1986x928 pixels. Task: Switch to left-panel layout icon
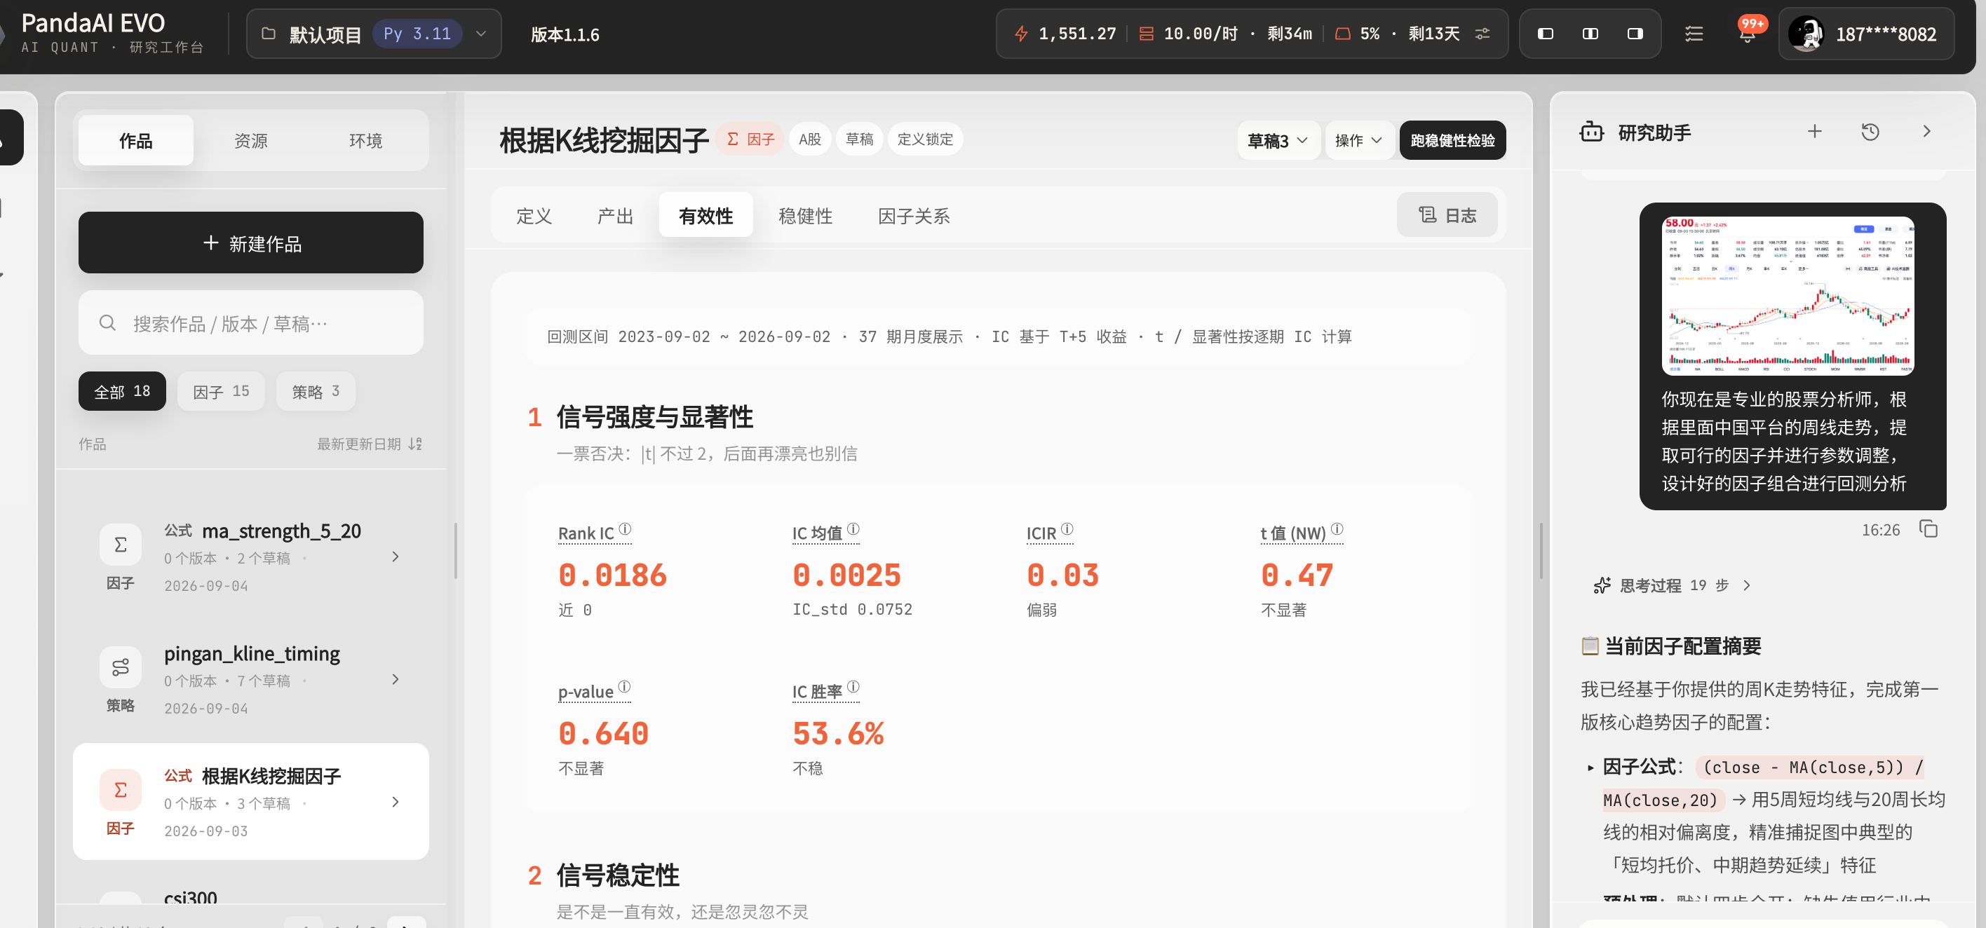coord(1545,34)
